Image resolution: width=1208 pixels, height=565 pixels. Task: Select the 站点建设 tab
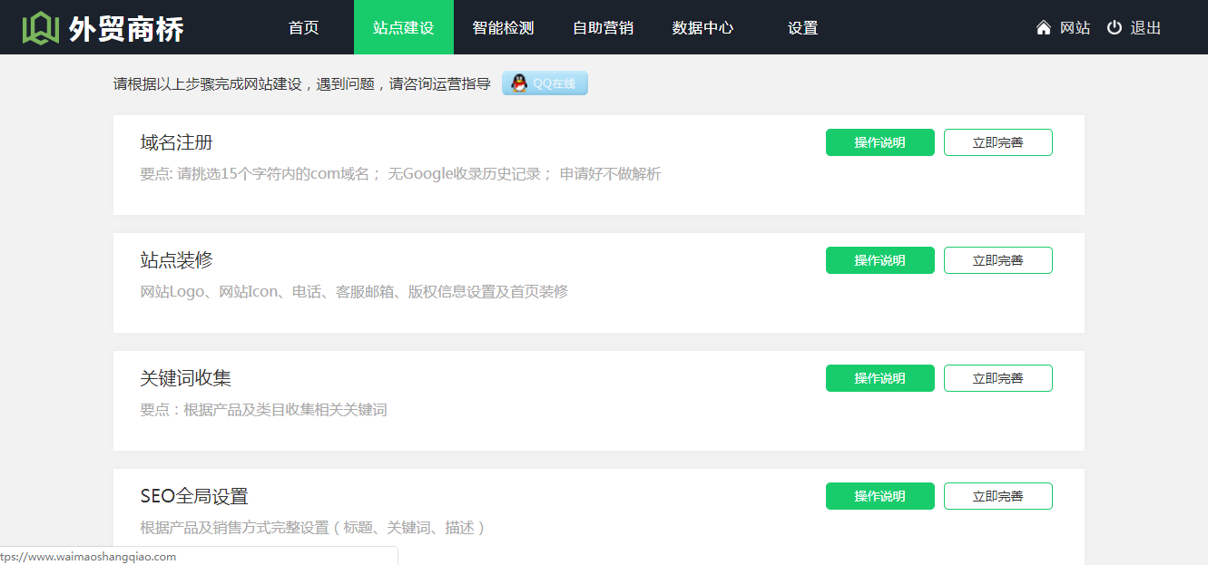(x=403, y=28)
